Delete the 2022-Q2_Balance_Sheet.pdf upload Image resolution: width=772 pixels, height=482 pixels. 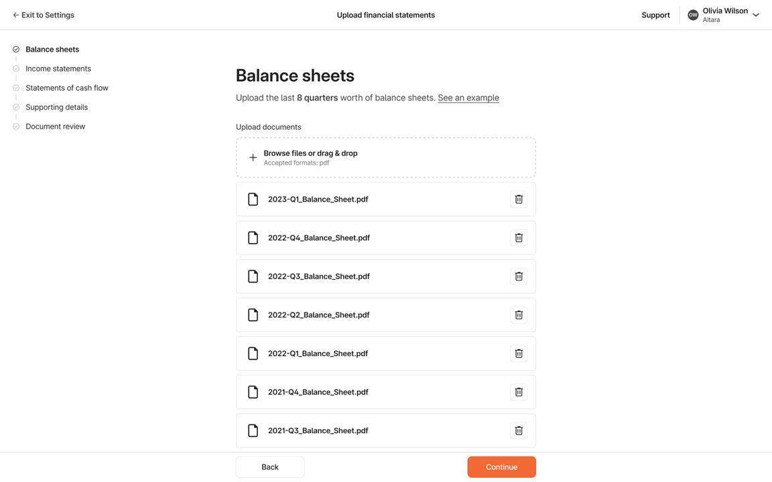click(519, 315)
